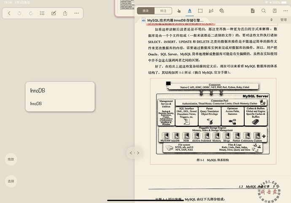Search within the document
Viewport: 291px width, 203px height.
(264, 11)
